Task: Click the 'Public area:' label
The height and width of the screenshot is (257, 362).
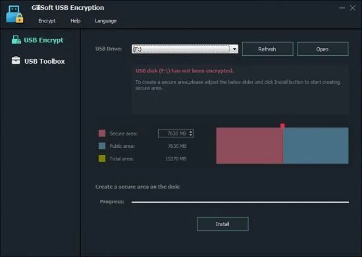Action: pos(122,146)
